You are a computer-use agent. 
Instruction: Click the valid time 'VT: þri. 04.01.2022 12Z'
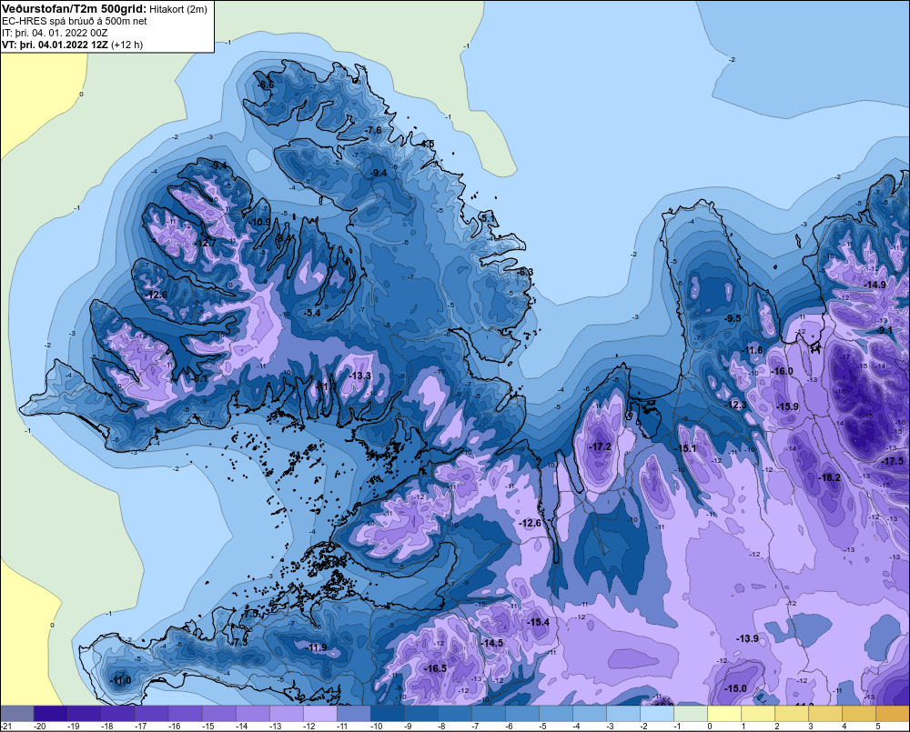55,45
